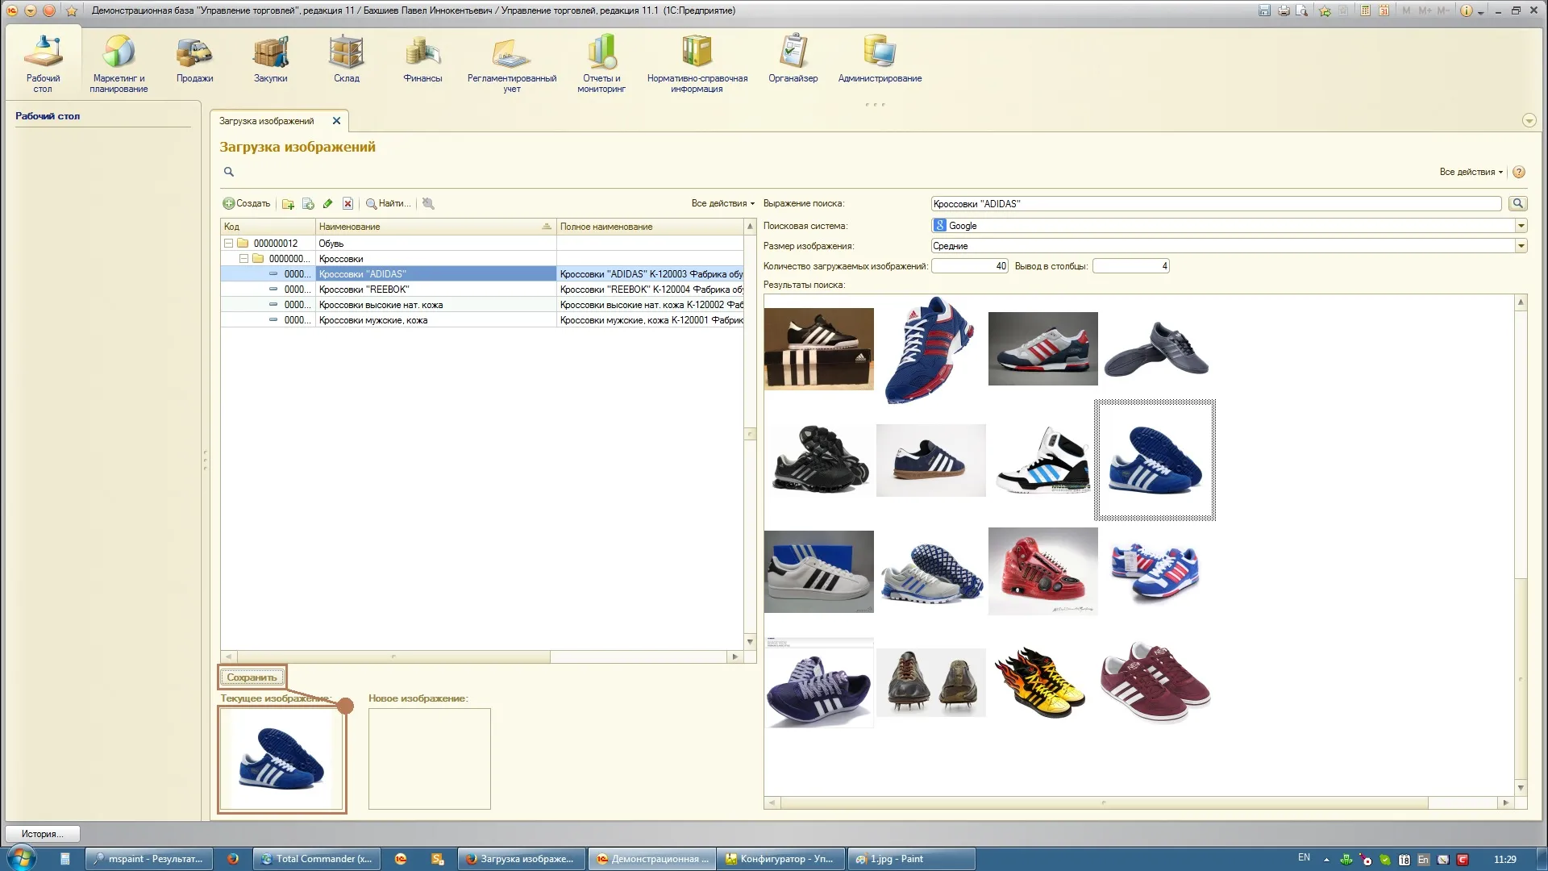The height and width of the screenshot is (871, 1548).
Task: Collapse the Обувь folder node
Action: click(x=228, y=244)
